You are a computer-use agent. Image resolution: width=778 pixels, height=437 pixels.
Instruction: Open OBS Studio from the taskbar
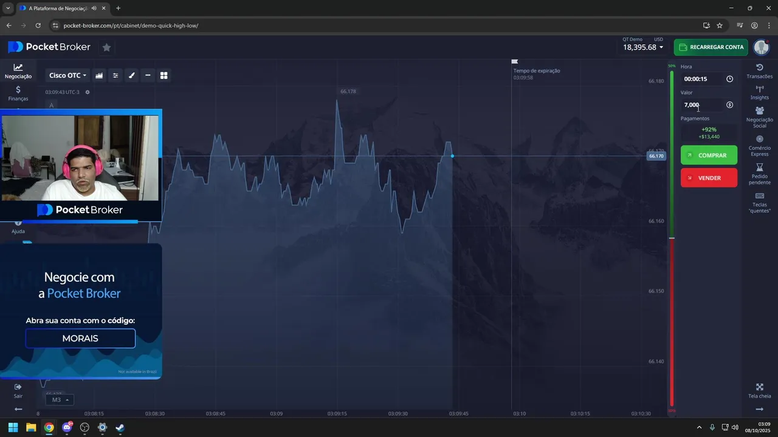pos(84,427)
